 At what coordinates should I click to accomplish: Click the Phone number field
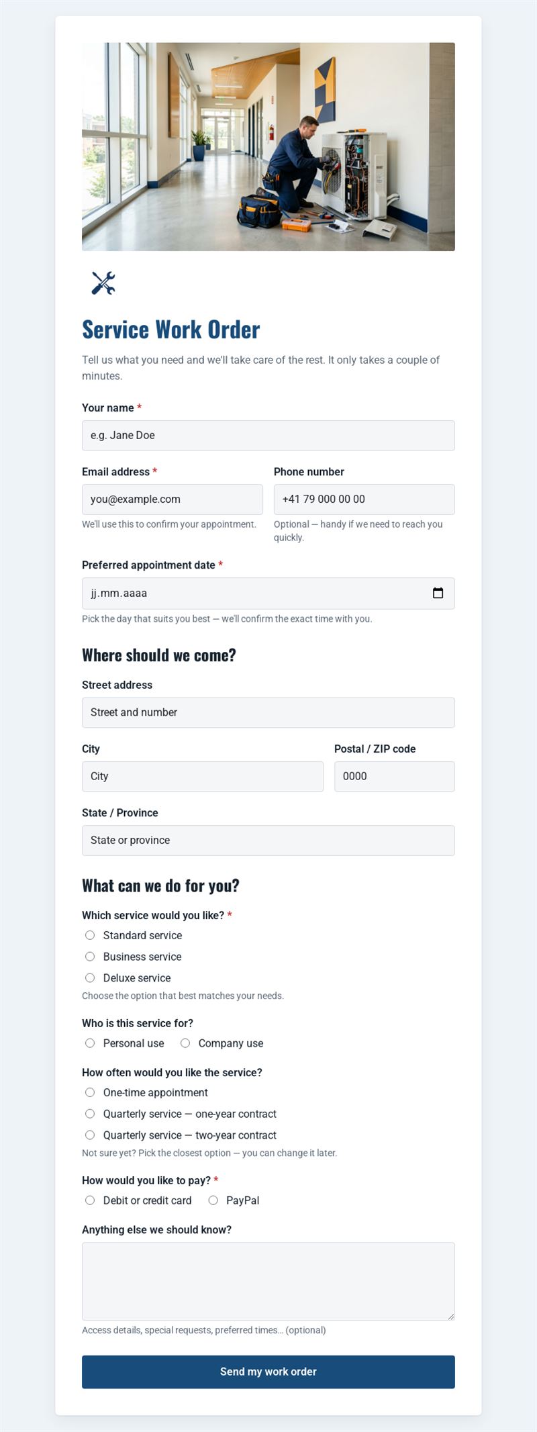(x=364, y=499)
